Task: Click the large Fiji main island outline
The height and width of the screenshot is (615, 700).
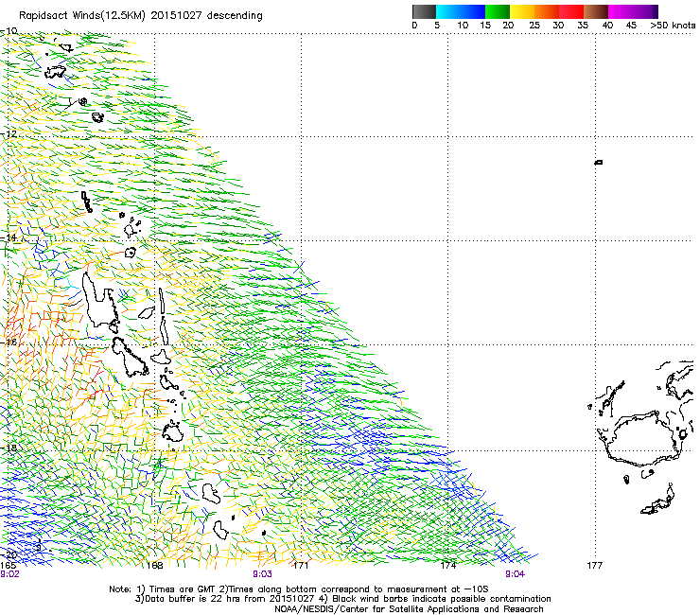Action: point(643,439)
